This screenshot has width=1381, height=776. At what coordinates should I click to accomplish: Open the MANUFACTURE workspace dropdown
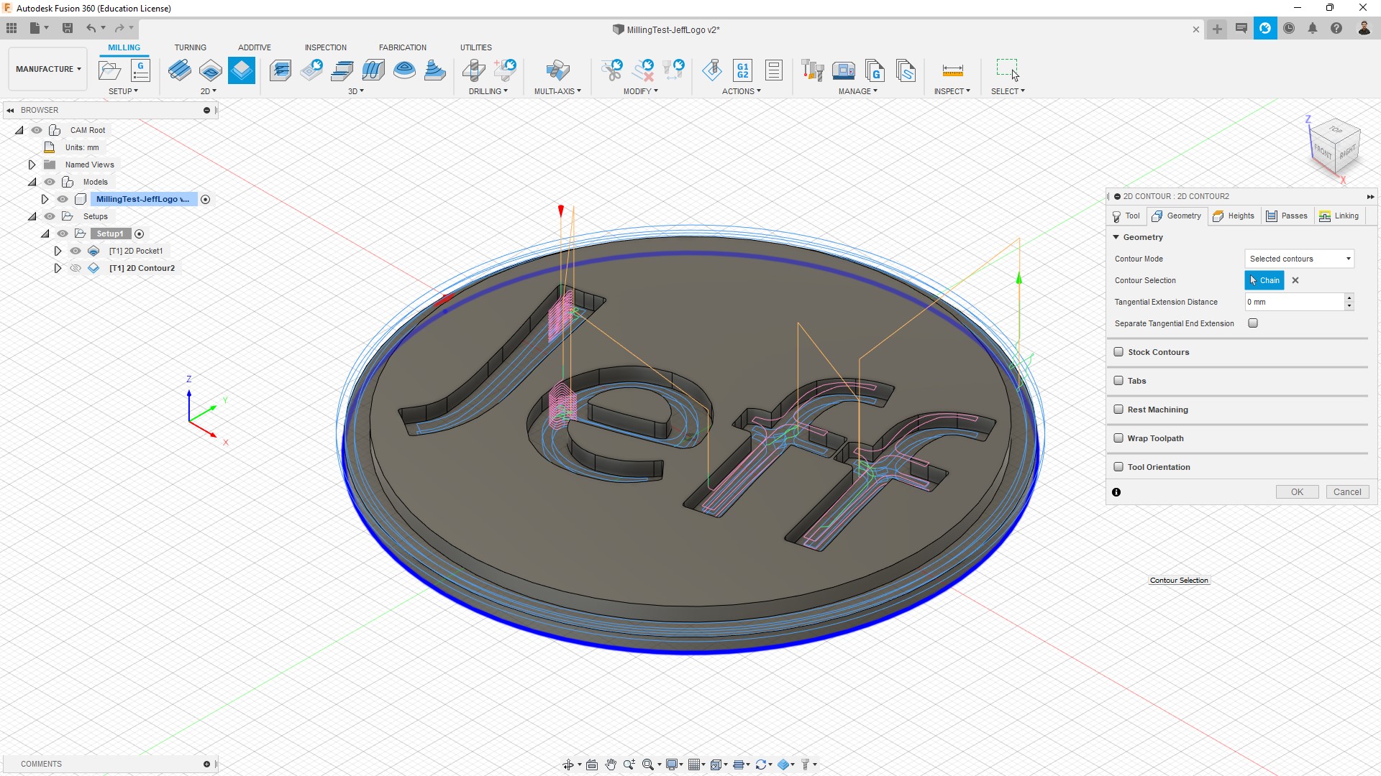48,69
